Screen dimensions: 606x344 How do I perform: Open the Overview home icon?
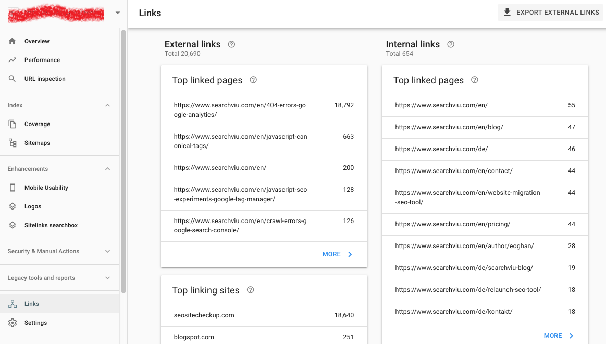pyautogui.click(x=13, y=41)
